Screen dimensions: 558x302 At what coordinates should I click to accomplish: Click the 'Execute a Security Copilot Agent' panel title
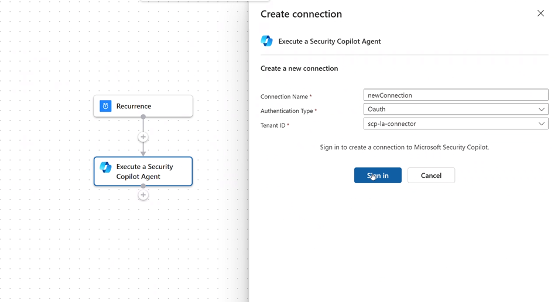click(x=330, y=42)
